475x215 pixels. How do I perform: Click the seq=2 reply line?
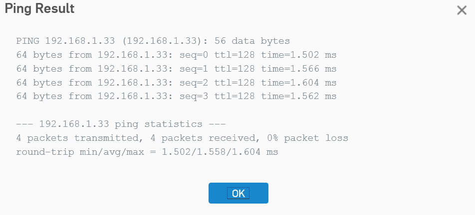176,83
